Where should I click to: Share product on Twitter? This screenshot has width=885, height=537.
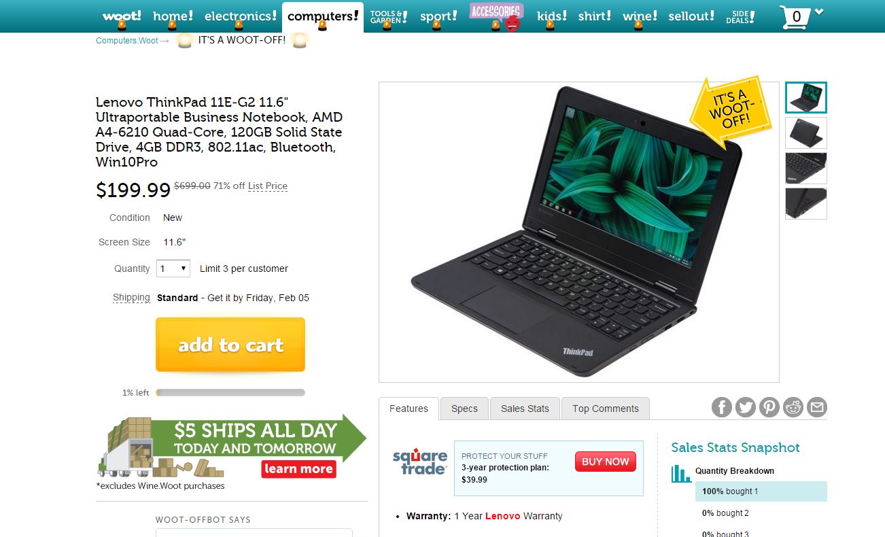746,407
